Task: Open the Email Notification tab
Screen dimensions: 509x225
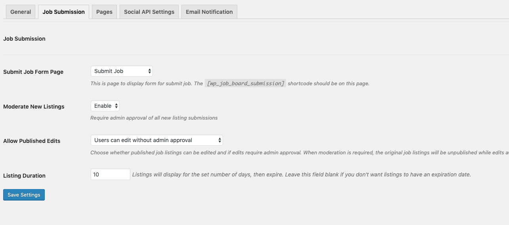Action: [x=209, y=12]
